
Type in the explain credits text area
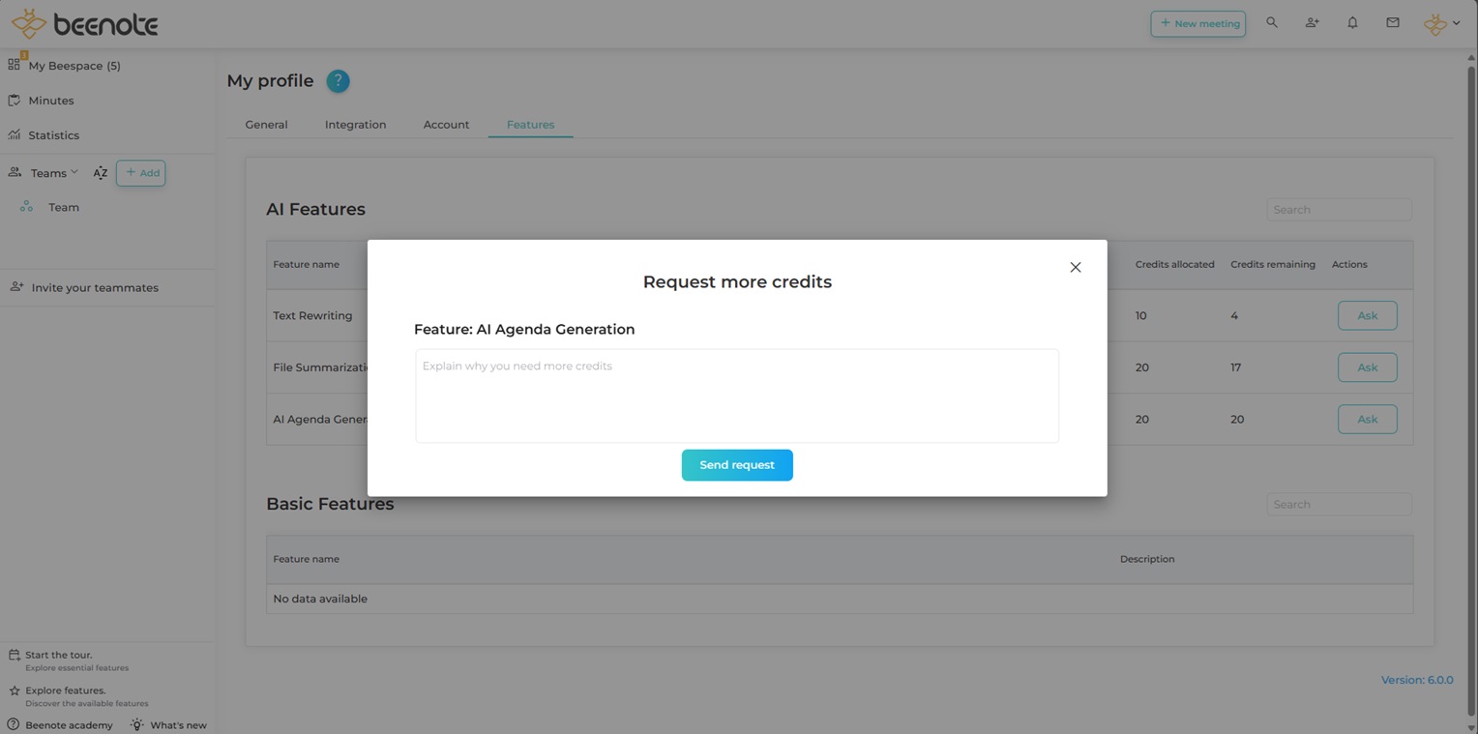736,396
